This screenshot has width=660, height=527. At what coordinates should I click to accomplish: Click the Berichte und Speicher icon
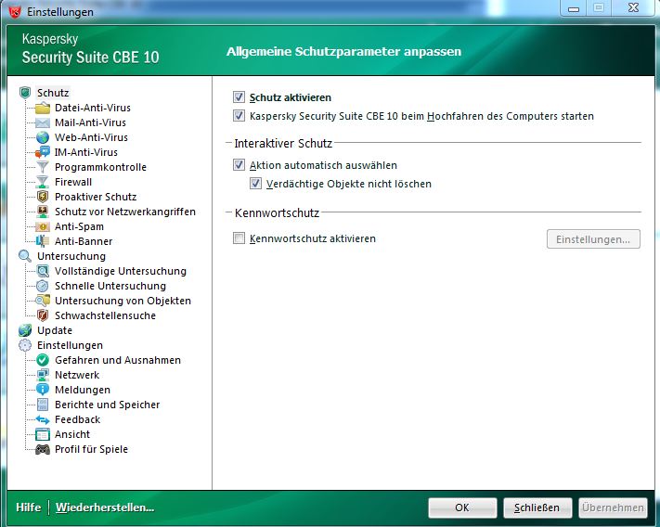click(43, 405)
